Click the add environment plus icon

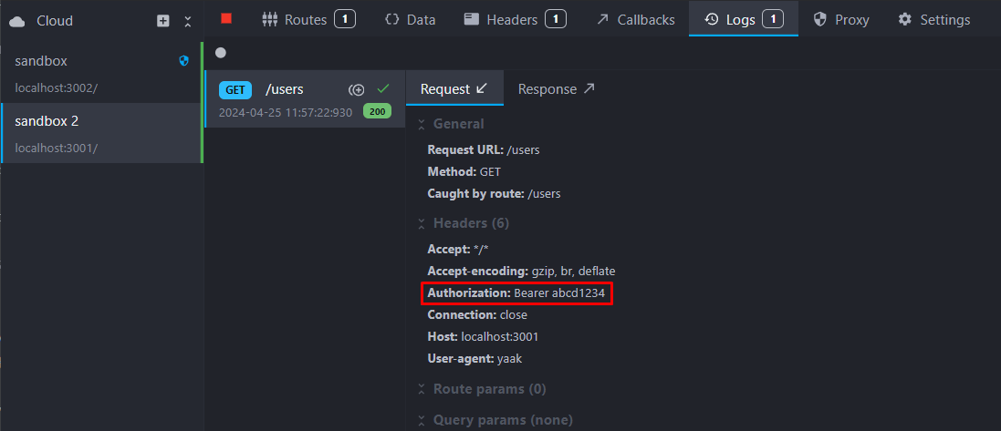coord(163,20)
